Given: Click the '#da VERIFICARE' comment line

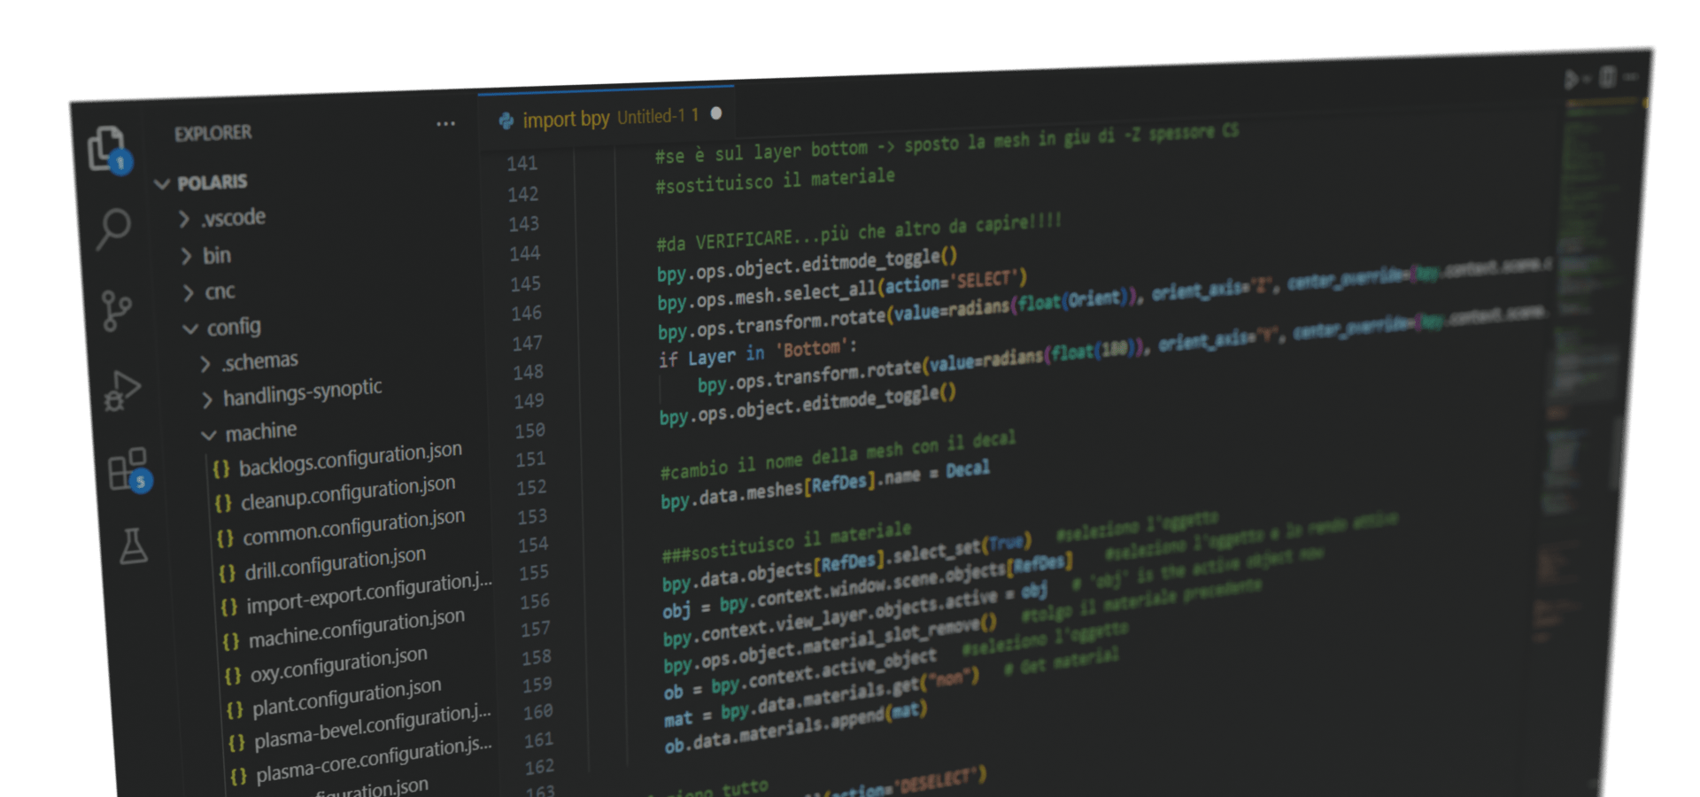Looking at the screenshot, I should (x=858, y=232).
